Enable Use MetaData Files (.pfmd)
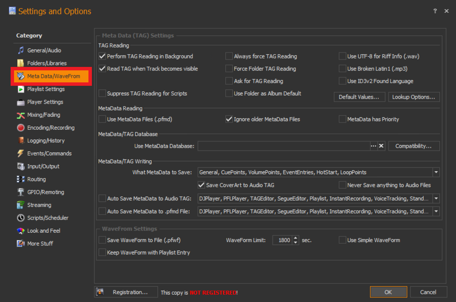The width and height of the screenshot is (456, 302). tap(102, 119)
